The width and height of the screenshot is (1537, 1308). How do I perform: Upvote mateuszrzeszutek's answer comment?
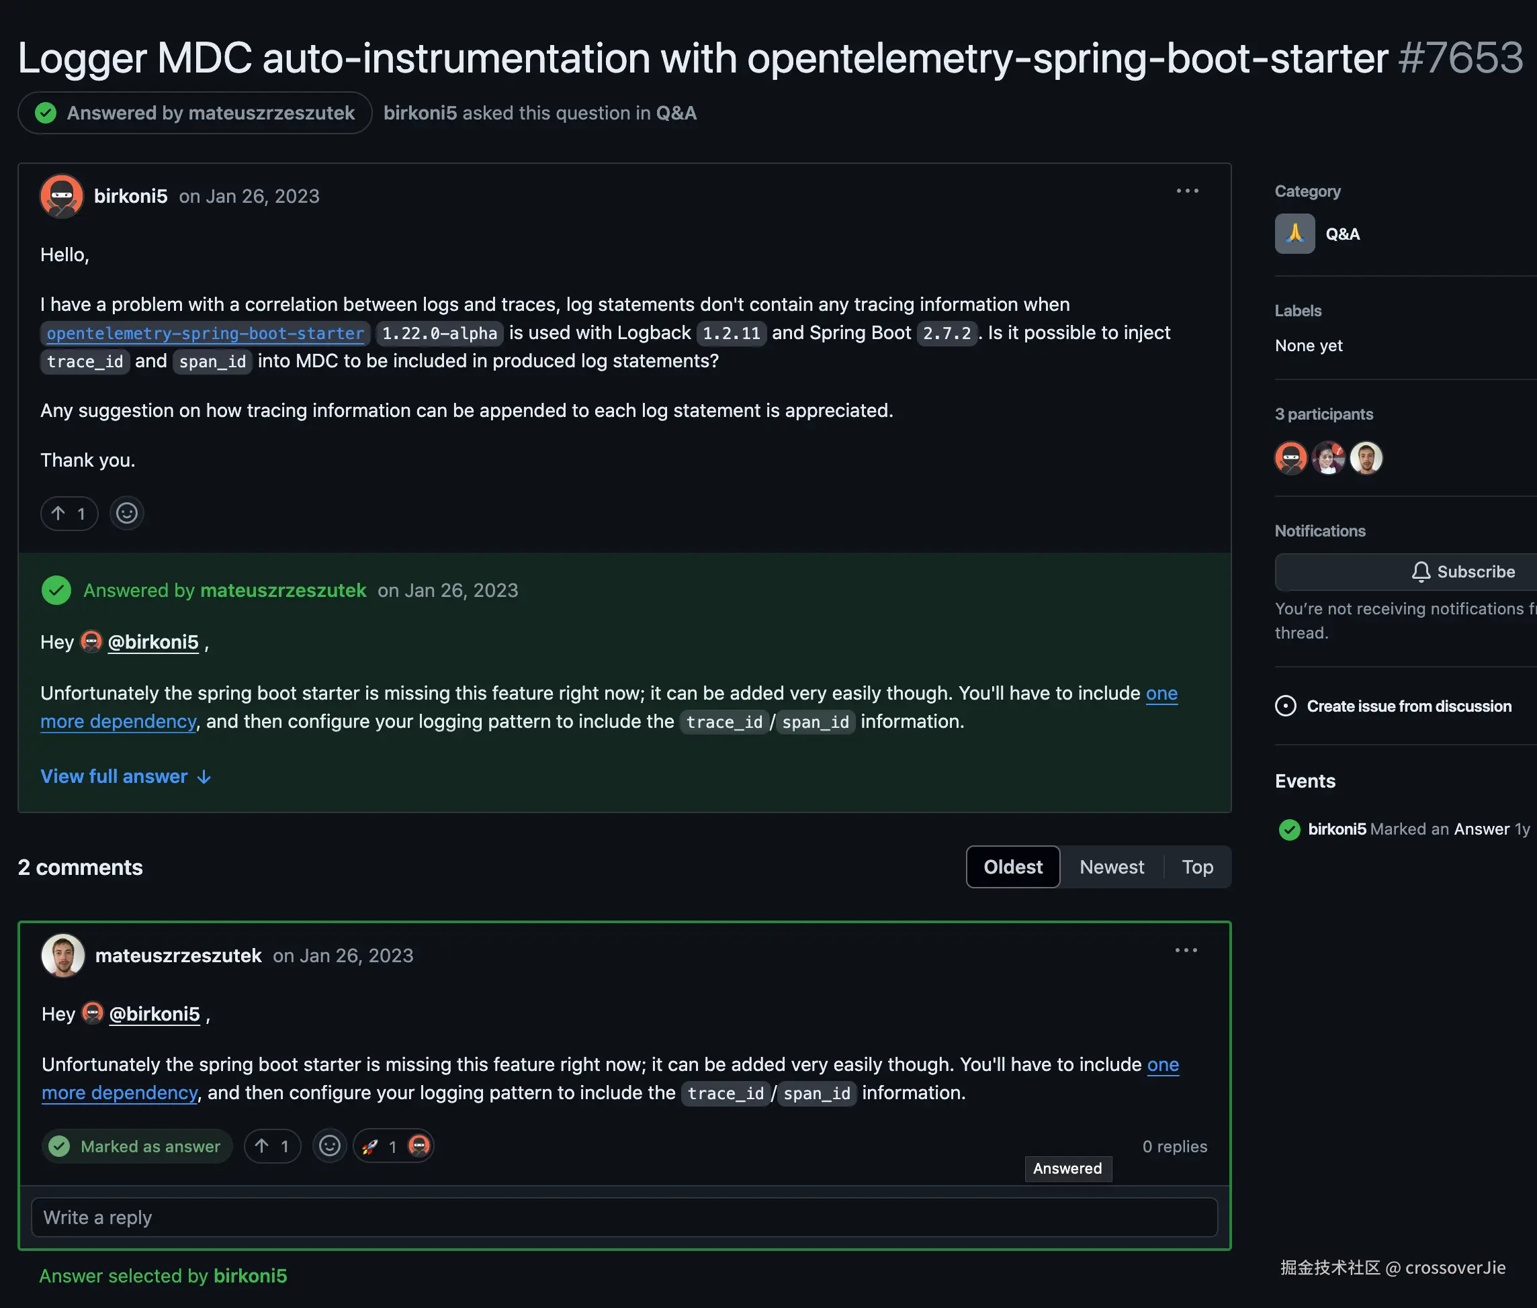pos(272,1146)
